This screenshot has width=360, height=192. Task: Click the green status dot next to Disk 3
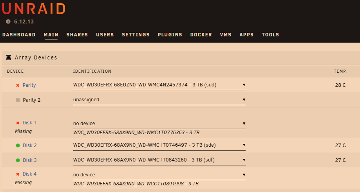tap(18, 160)
